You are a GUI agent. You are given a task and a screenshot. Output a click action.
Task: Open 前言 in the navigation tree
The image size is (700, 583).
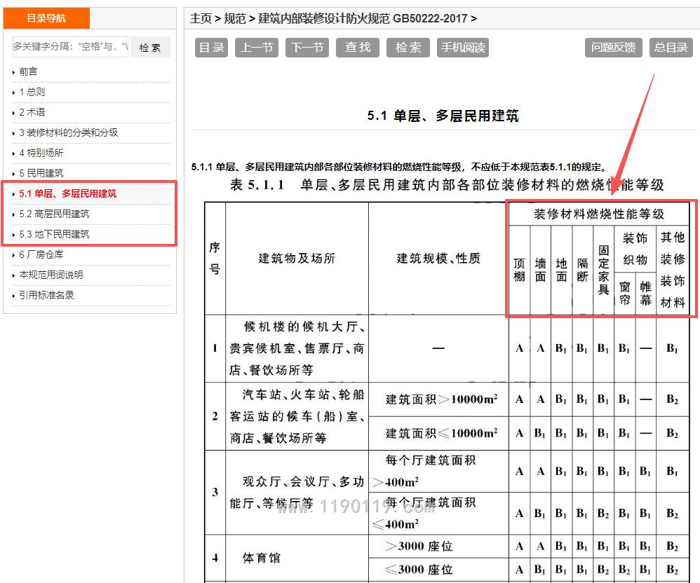coord(29,71)
